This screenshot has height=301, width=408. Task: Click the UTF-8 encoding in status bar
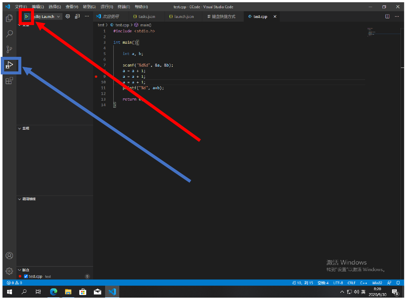click(x=338, y=283)
